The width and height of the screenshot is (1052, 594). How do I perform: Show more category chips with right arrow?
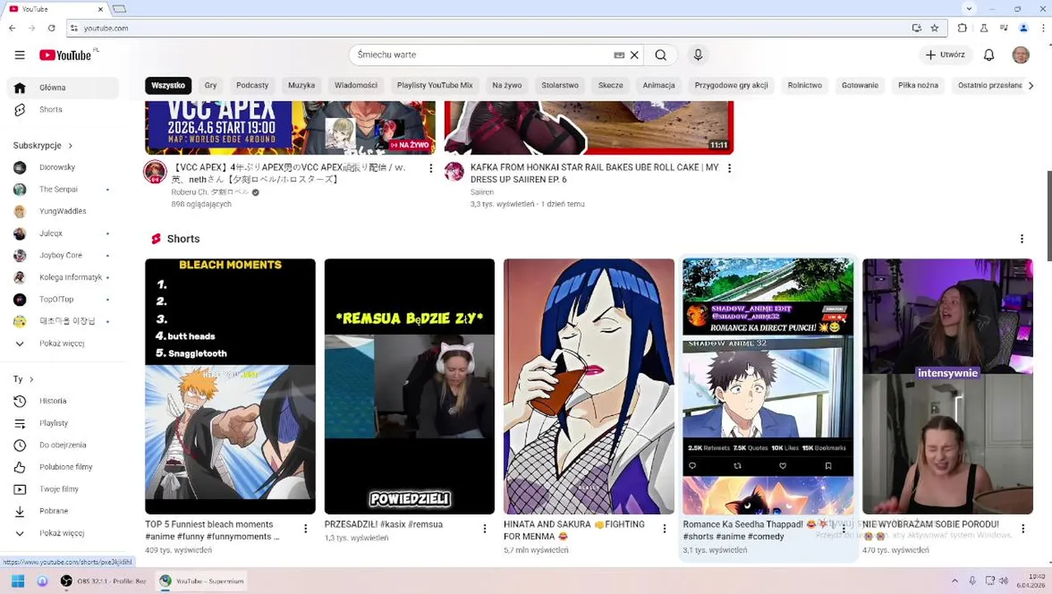tap(1030, 85)
